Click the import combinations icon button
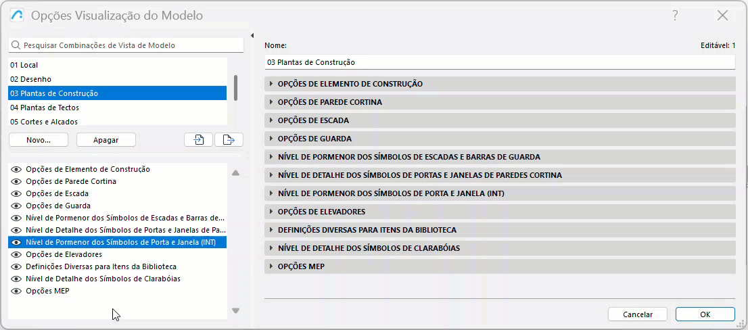The image size is (748, 330). coord(198,140)
